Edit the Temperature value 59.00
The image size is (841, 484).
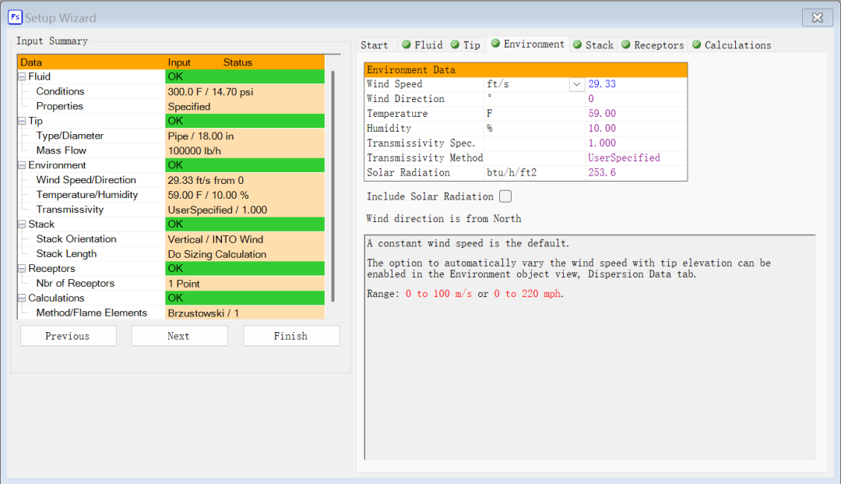pyautogui.click(x=636, y=114)
